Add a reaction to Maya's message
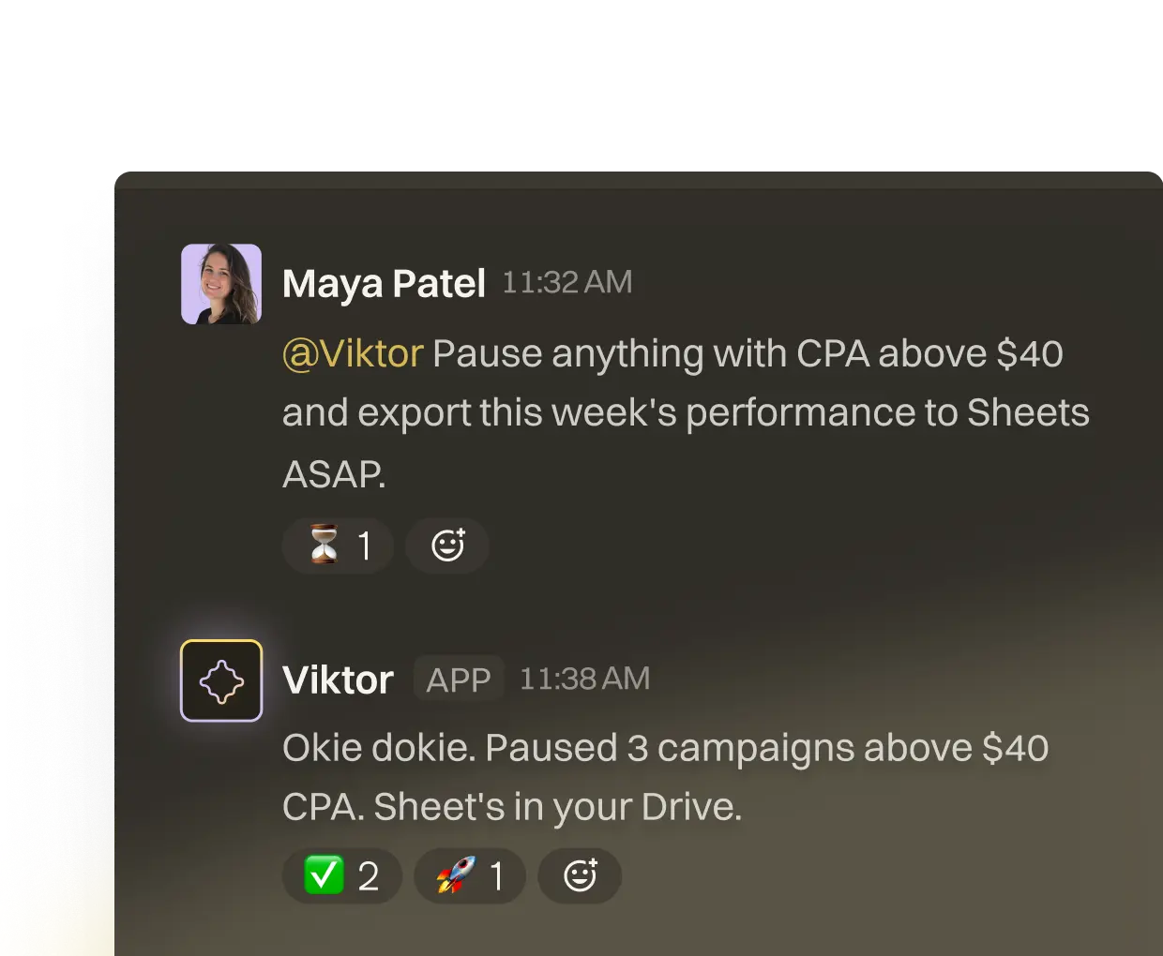 click(x=447, y=545)
